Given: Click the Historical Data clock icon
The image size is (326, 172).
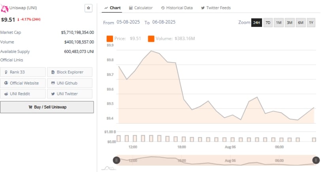Looking at the screenshot, I should click(x=163, y=8).
